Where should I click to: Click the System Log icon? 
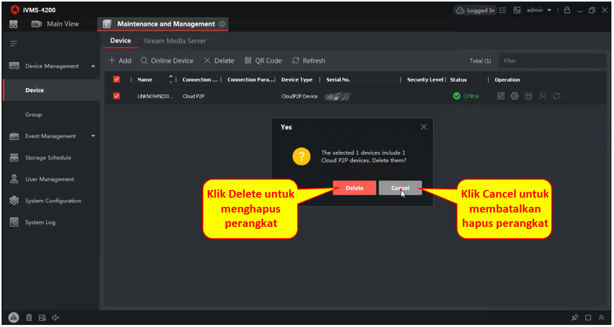point(14,222)
